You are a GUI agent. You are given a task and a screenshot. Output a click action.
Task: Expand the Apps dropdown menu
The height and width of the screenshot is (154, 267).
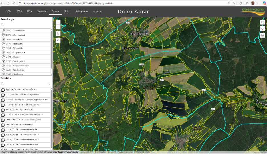click(98, 12)
